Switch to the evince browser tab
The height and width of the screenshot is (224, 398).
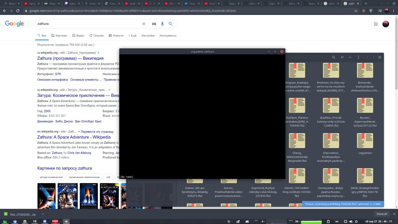(331, 3)
